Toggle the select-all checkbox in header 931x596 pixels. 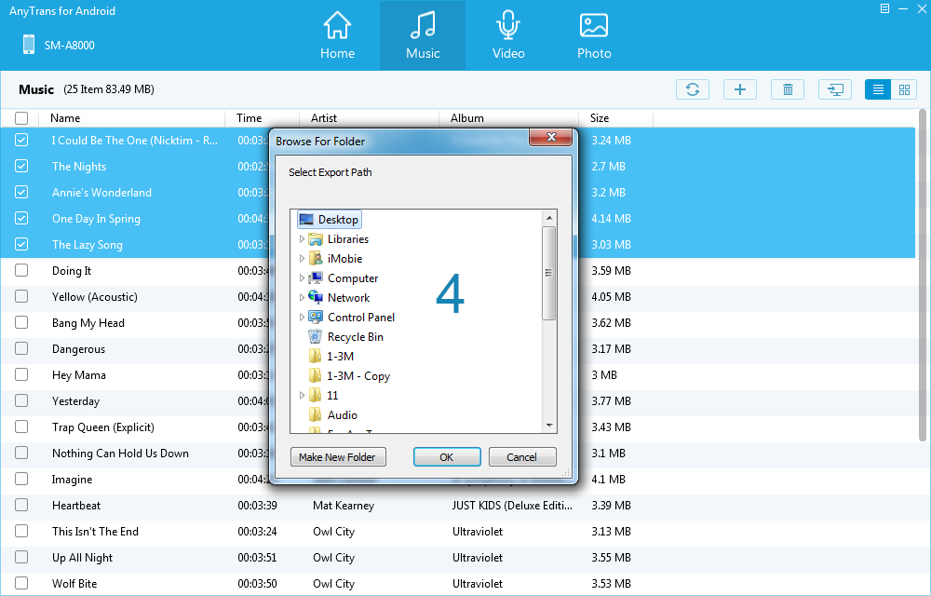click(x=21, y=118)
